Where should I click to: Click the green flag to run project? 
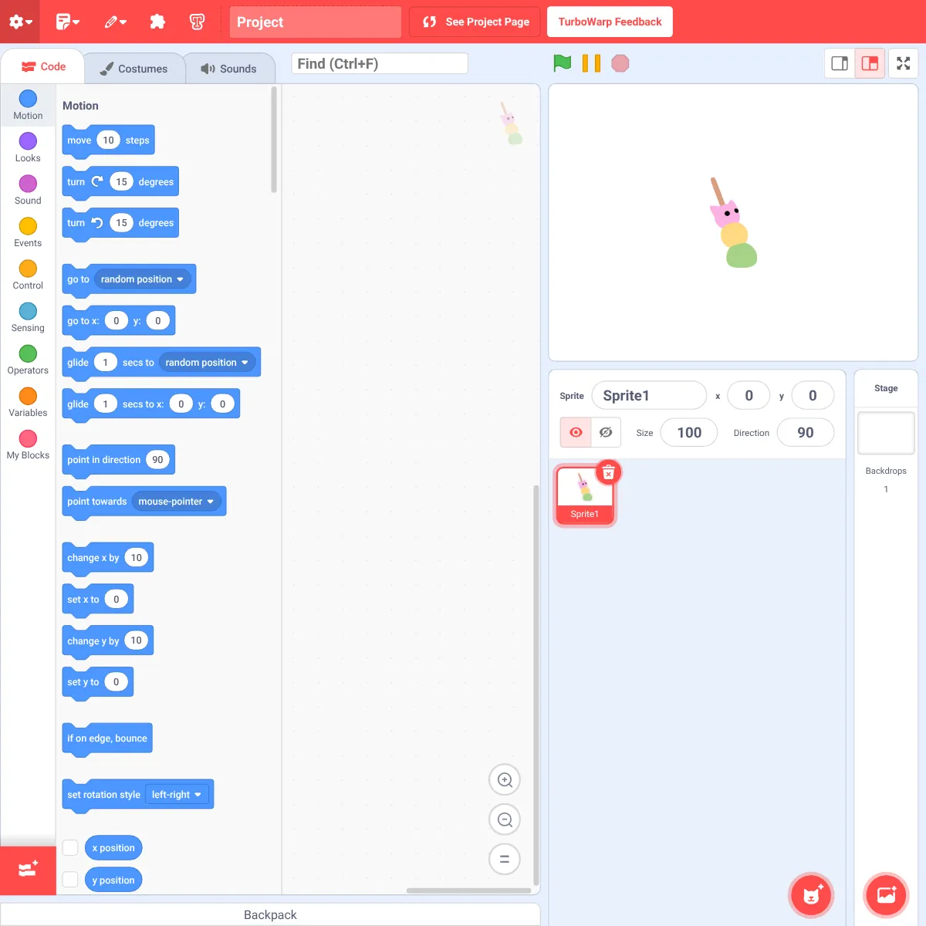tap(563, 63)
